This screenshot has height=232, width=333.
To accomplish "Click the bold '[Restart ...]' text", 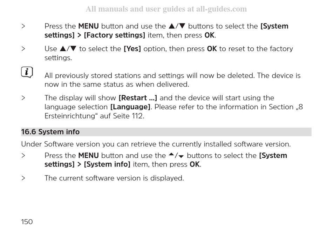I will click(138, 98).
